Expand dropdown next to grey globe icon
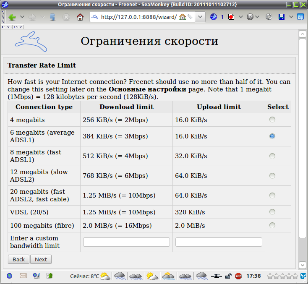308x284 pixels. click(x=257, y=17)
